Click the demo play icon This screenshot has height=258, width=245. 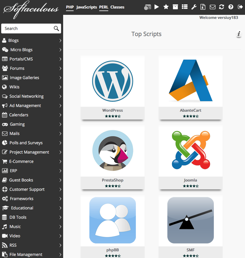click(x=157, y=7)
